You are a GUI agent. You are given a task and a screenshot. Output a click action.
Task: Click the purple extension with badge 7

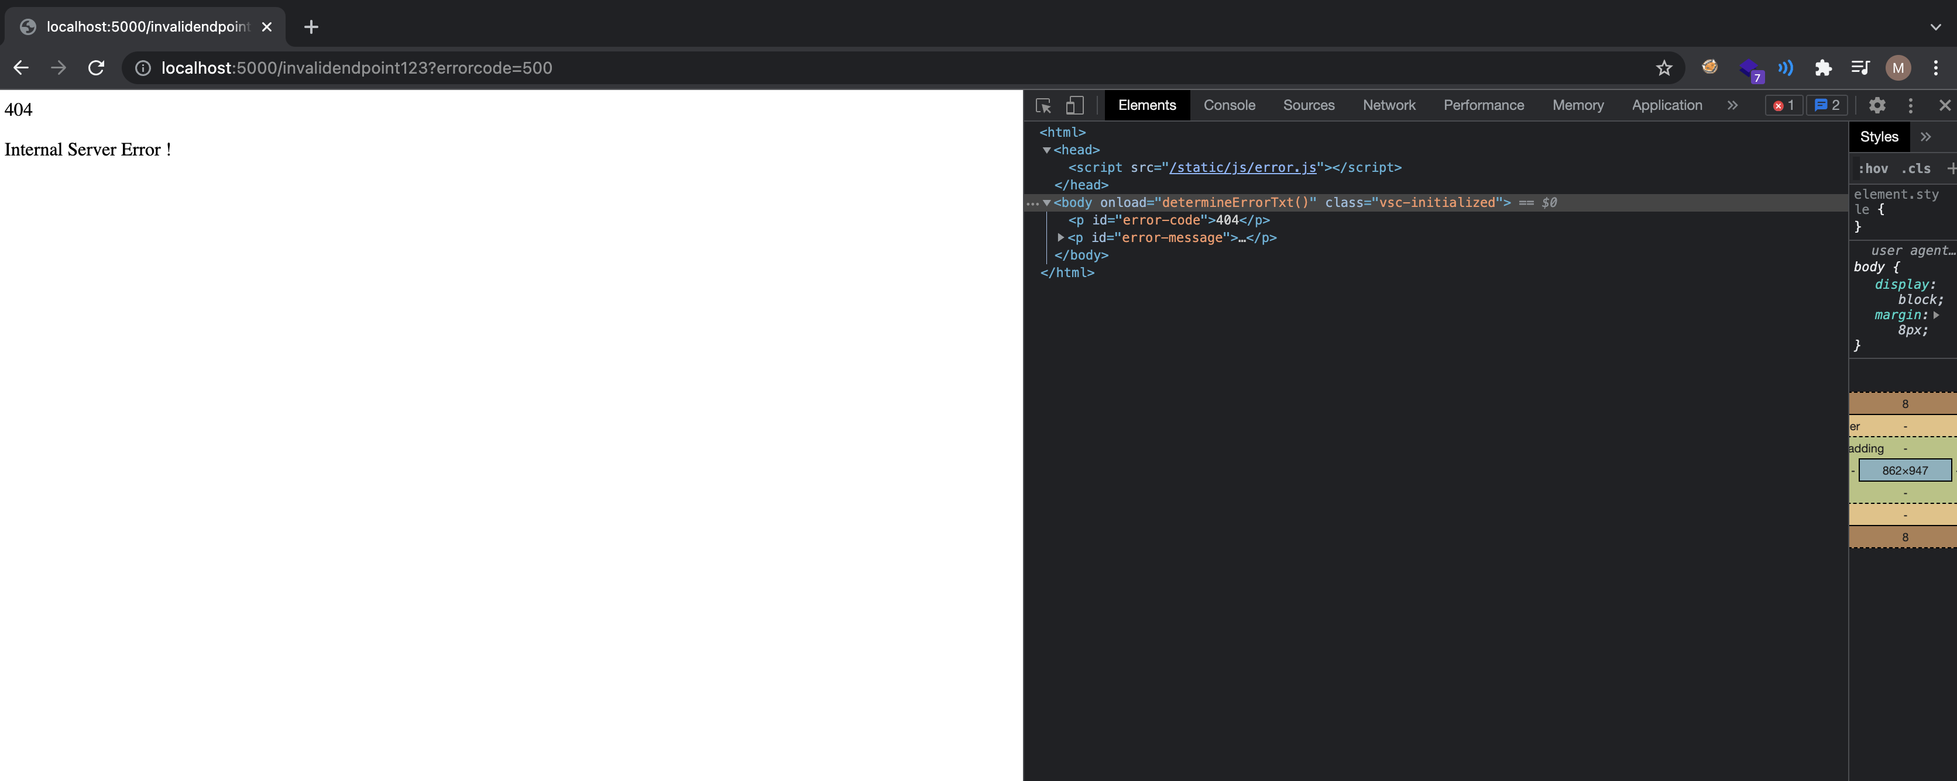pos(1750,70)
